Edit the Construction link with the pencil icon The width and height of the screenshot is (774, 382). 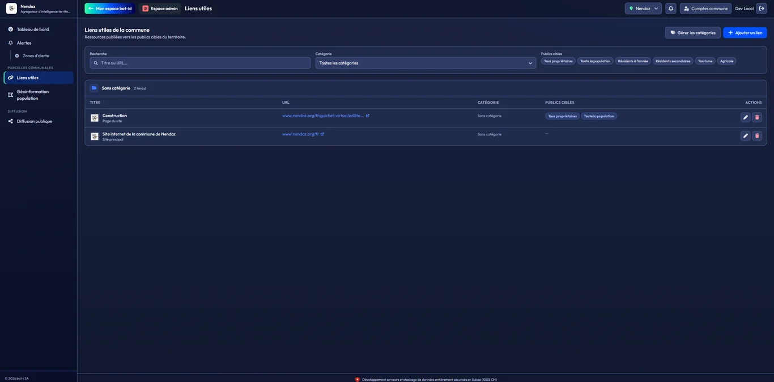tap(746, 117)
